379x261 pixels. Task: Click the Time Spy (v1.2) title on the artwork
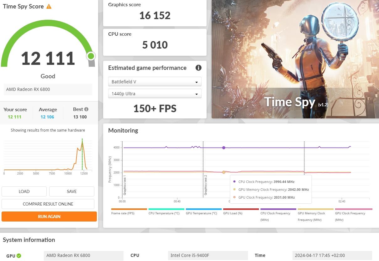(x=296, y=102)
